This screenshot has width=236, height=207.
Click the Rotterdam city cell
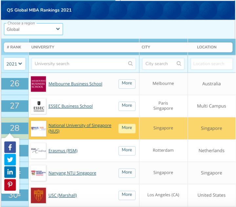163,150
